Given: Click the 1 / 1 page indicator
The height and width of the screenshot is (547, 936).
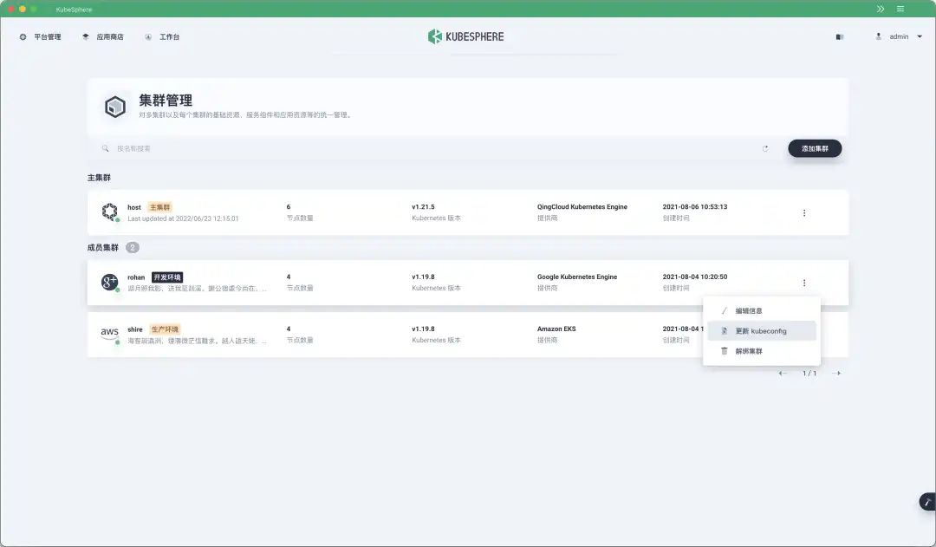Looking at the screenshot, I should (809, 374).
